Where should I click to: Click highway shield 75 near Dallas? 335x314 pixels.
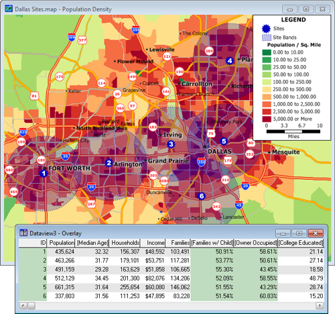(211, 134)
